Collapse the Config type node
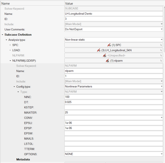The image size is (165, 163). 14,87
